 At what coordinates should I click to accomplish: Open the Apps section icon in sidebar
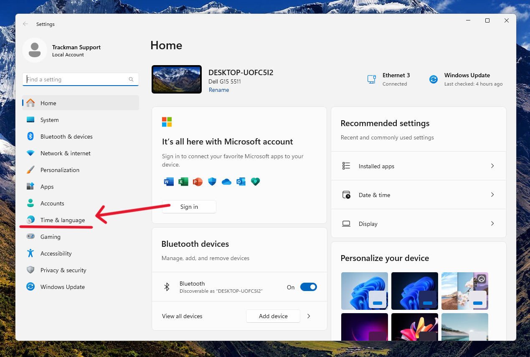click(x=30, y=187)
